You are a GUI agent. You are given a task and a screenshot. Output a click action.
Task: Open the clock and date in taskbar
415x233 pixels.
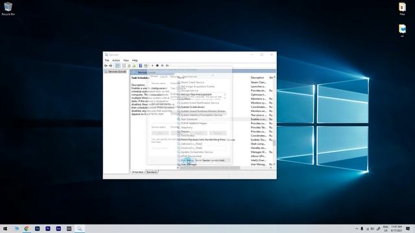[396, 228]
